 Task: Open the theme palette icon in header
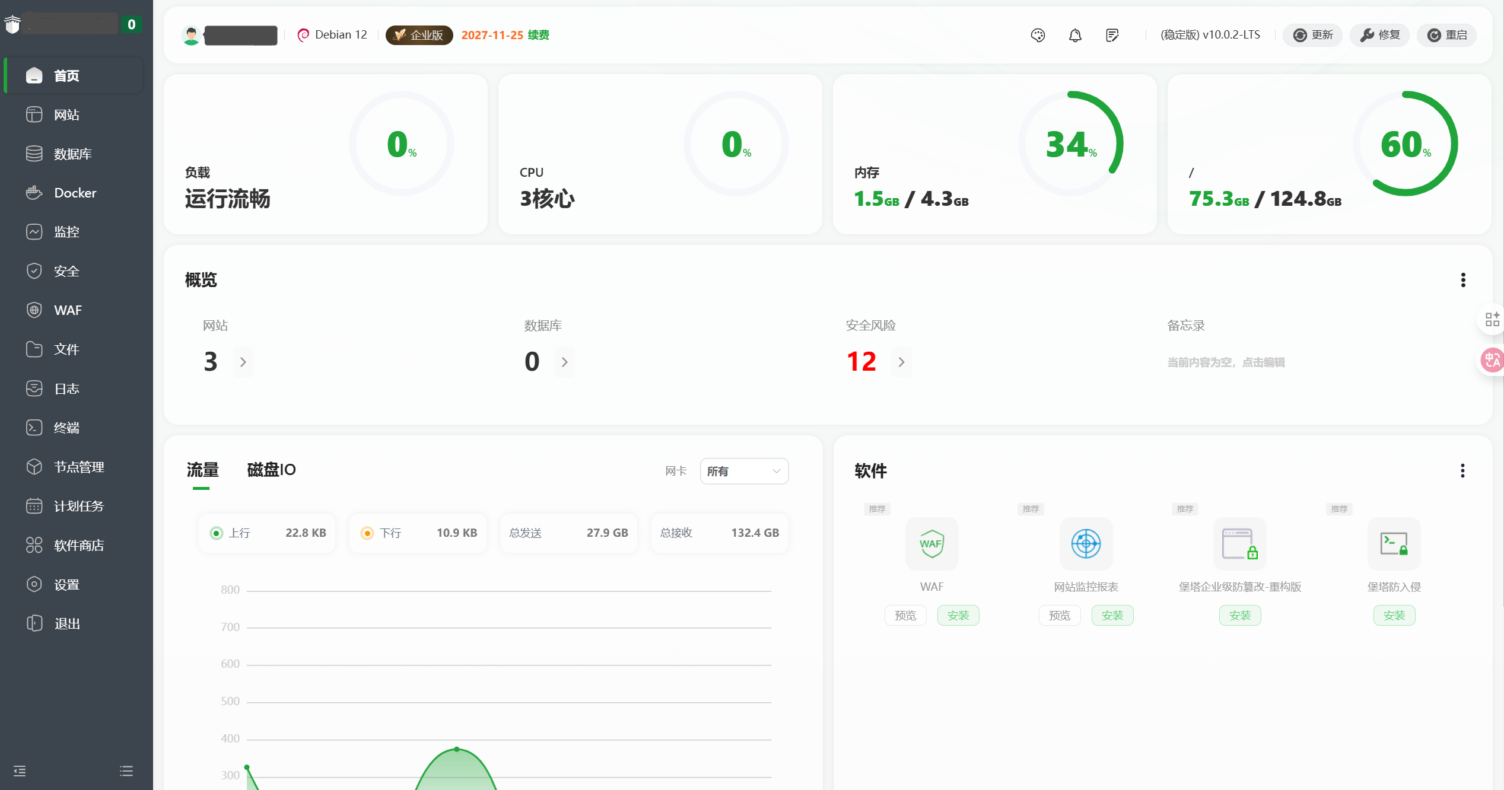(1038, 35)
